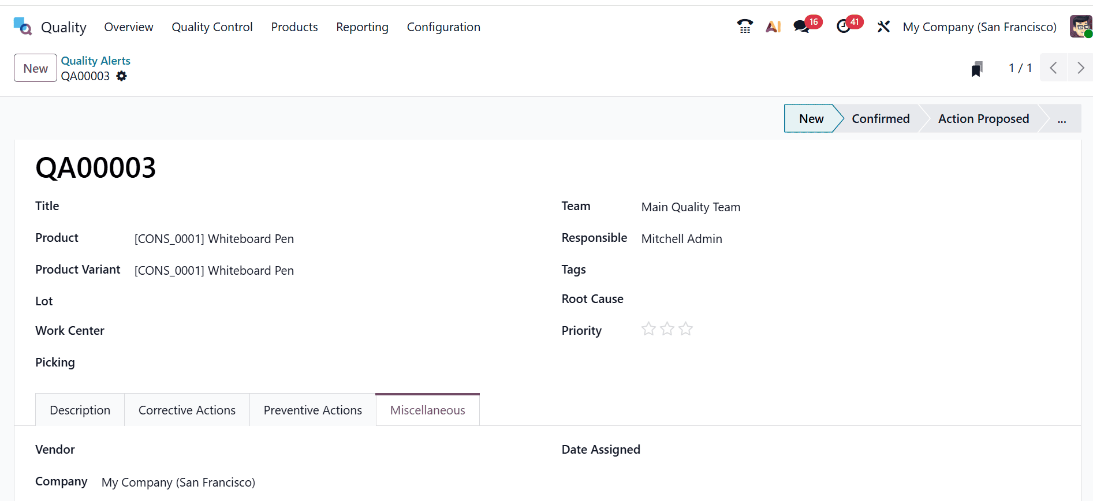Open the activities clock icon
This screenshot has height=501, width=1093.
844,27
